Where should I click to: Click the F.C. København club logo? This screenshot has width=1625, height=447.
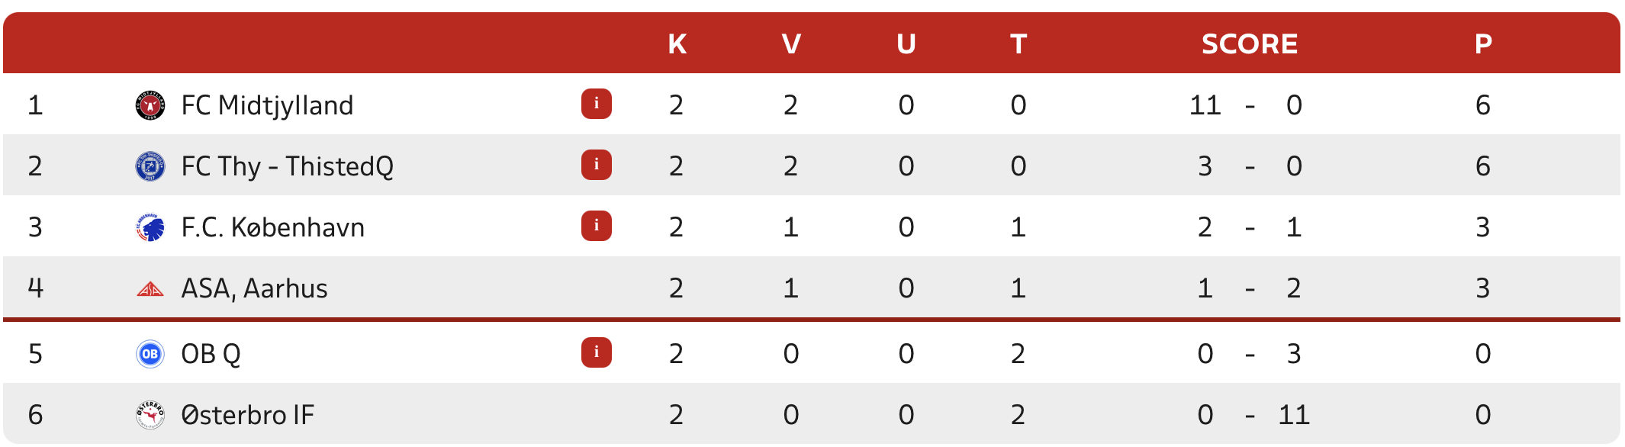pyautogui.click(x=150, y=227)
